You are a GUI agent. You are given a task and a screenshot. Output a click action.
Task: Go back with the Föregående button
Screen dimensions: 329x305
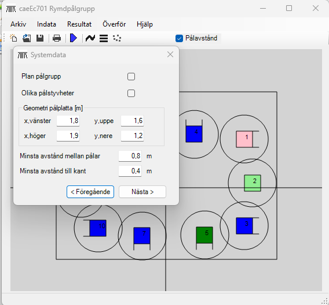coord(90,192)
